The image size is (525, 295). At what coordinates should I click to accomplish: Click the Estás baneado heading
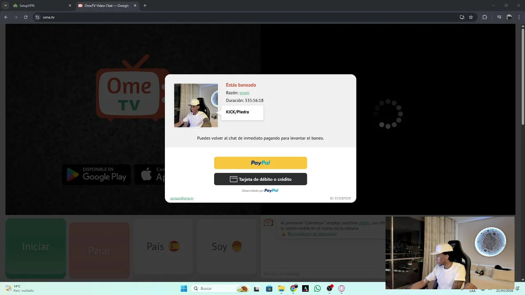[x=241, y=85]
